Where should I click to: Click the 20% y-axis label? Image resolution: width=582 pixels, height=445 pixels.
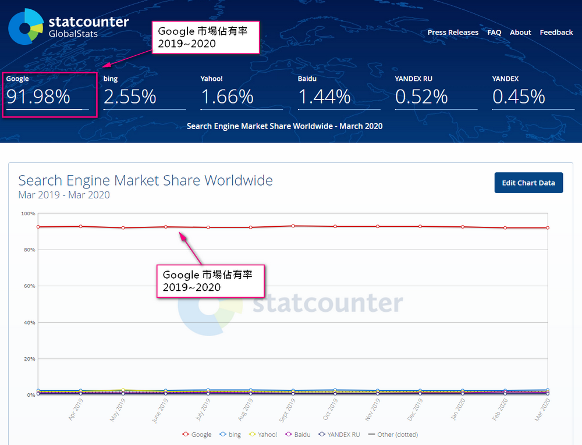[x=29, y=358]
